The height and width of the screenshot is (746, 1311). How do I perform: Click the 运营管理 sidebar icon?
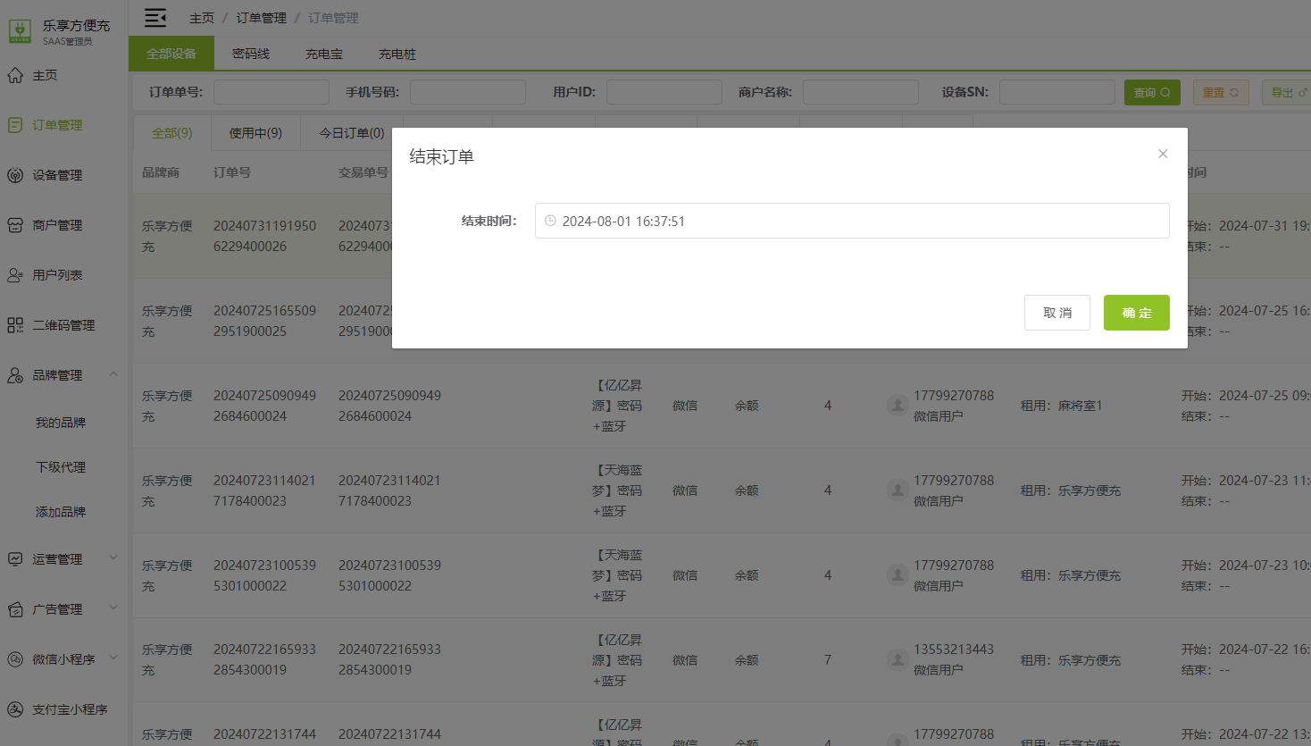(15, 559)
